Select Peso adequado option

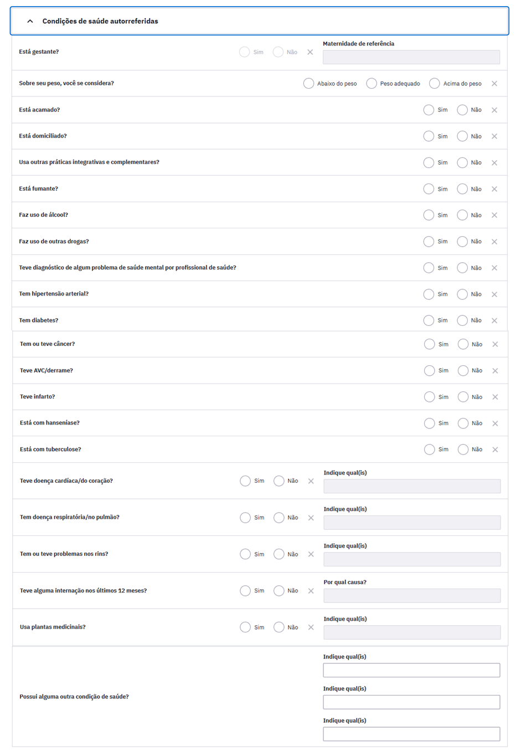[371, 84]
